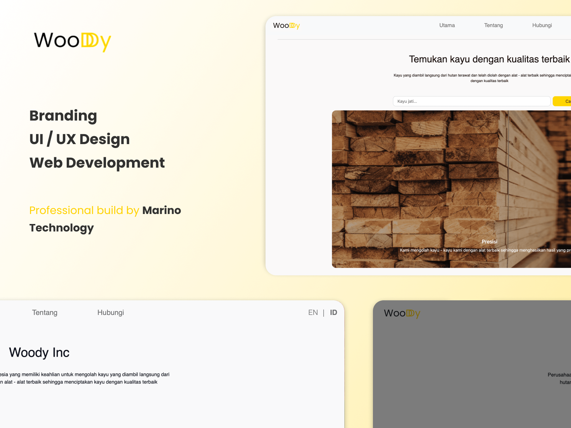571x428 pixels.
Task: Select the yellow double-D logomark beside "Woo"
Action: pos(89,40)
